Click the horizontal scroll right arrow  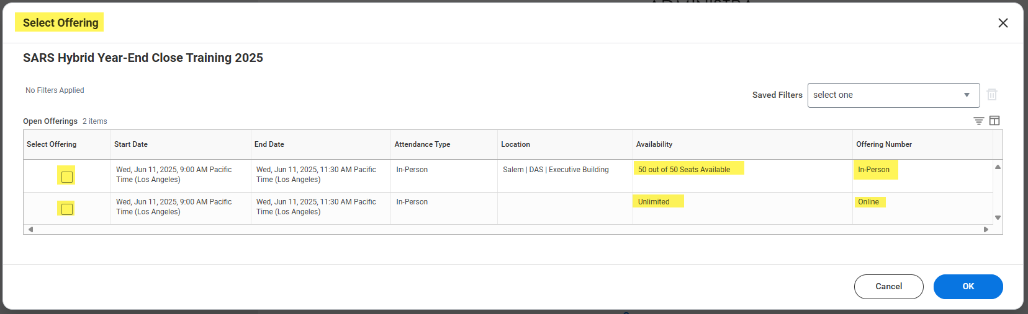click(x=986, y=229)
